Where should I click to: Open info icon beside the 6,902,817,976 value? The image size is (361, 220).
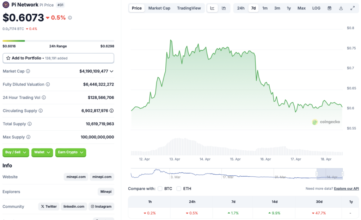point(111,111)
